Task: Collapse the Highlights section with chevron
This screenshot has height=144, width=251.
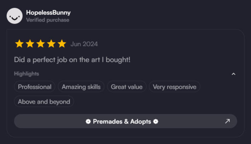Action: (x=233, y=74)
